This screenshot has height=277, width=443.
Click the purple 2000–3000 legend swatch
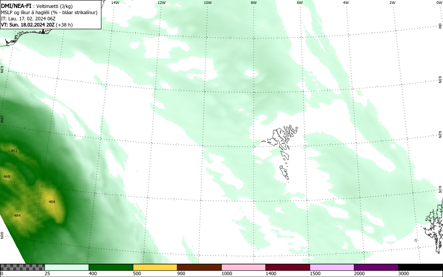click(x=376, y=267)
